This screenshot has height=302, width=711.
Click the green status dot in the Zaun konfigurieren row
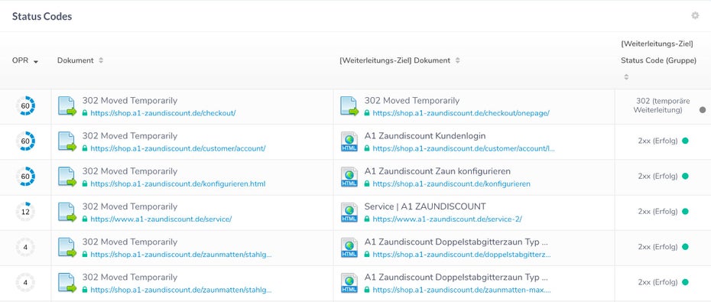[x=685, y=177]
